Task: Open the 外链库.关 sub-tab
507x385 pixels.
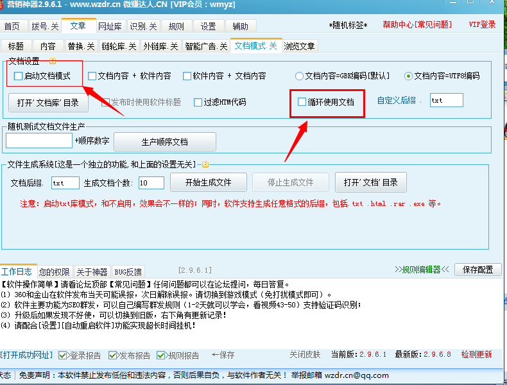Action: point(160,46)
